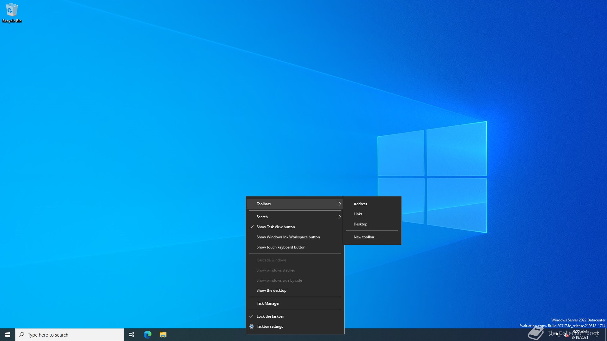Image resolution: width=607 pixels, height=341 pixels.
Task: Select Address toolbar in submenu
Action: [360, 204]
